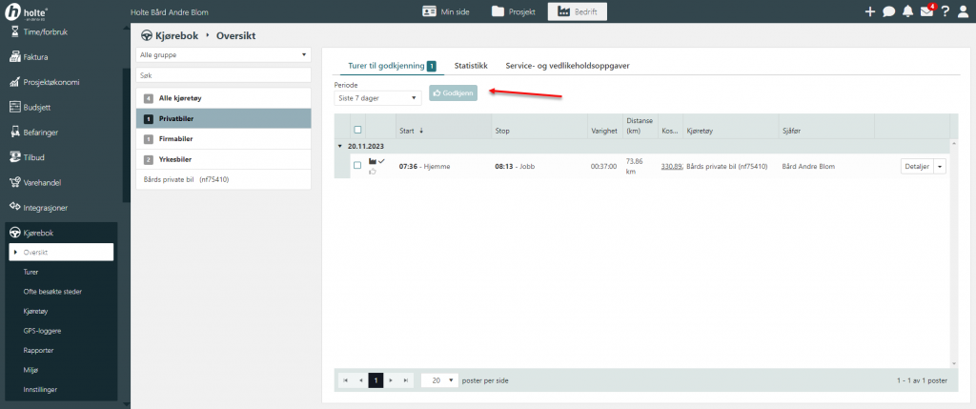Open notifications bell icon
This screenshot has width=976, height=409.
907,11
